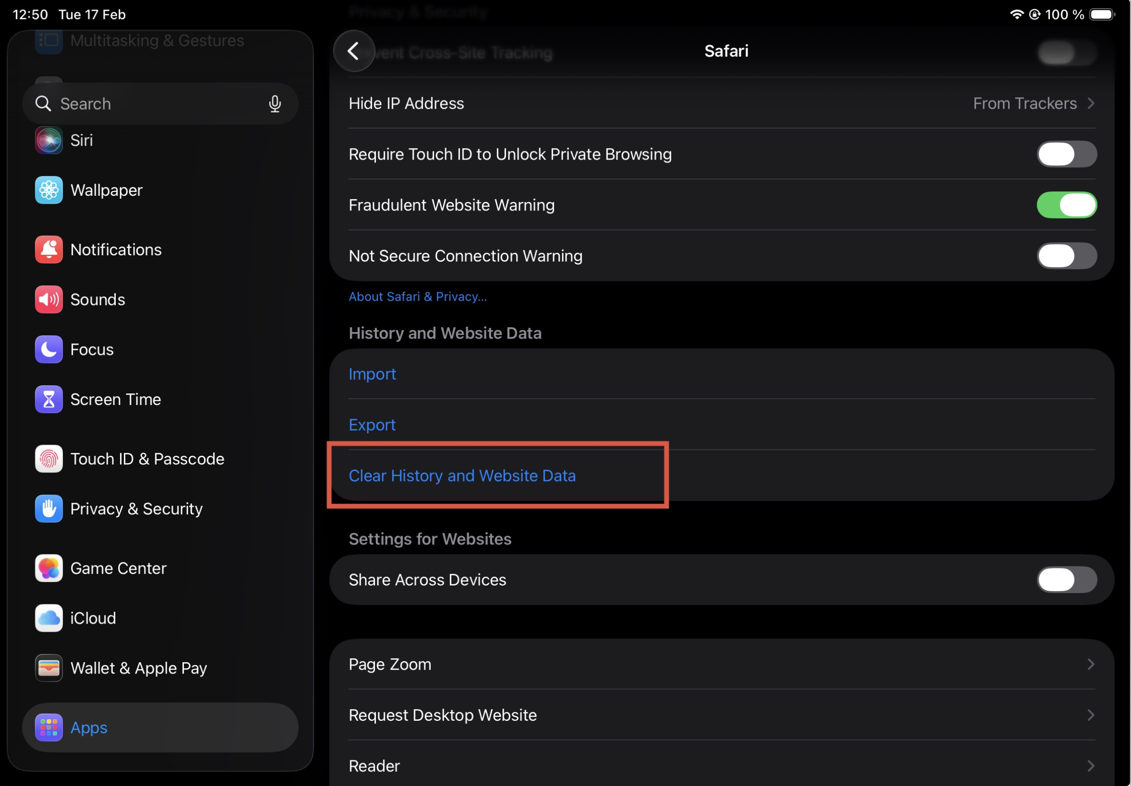Tap the microphone icon in Search
This screenshot has height=786, width=1131.
click(275, 104)
